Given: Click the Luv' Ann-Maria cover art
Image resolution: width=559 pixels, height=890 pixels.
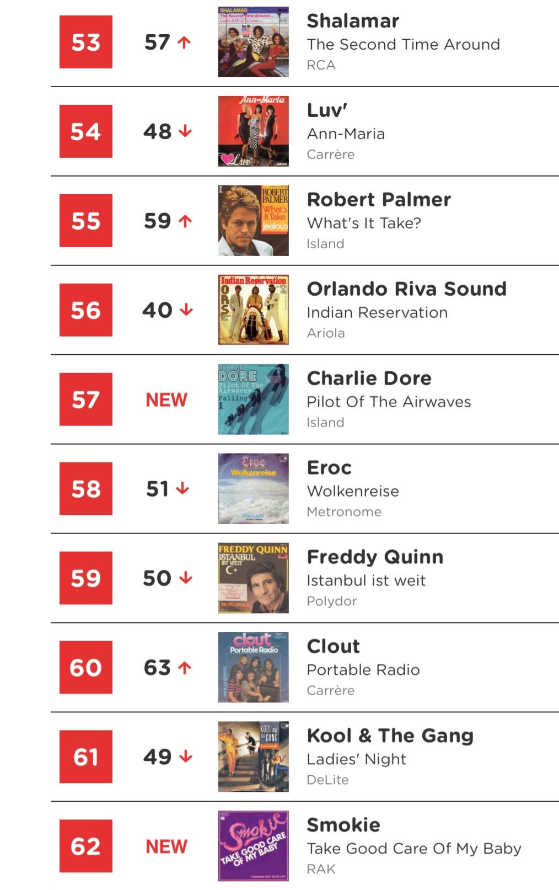Looking at the screenshot, I should 253,131.
